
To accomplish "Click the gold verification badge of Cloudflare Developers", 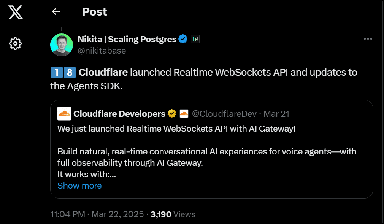I will point(171,113).
